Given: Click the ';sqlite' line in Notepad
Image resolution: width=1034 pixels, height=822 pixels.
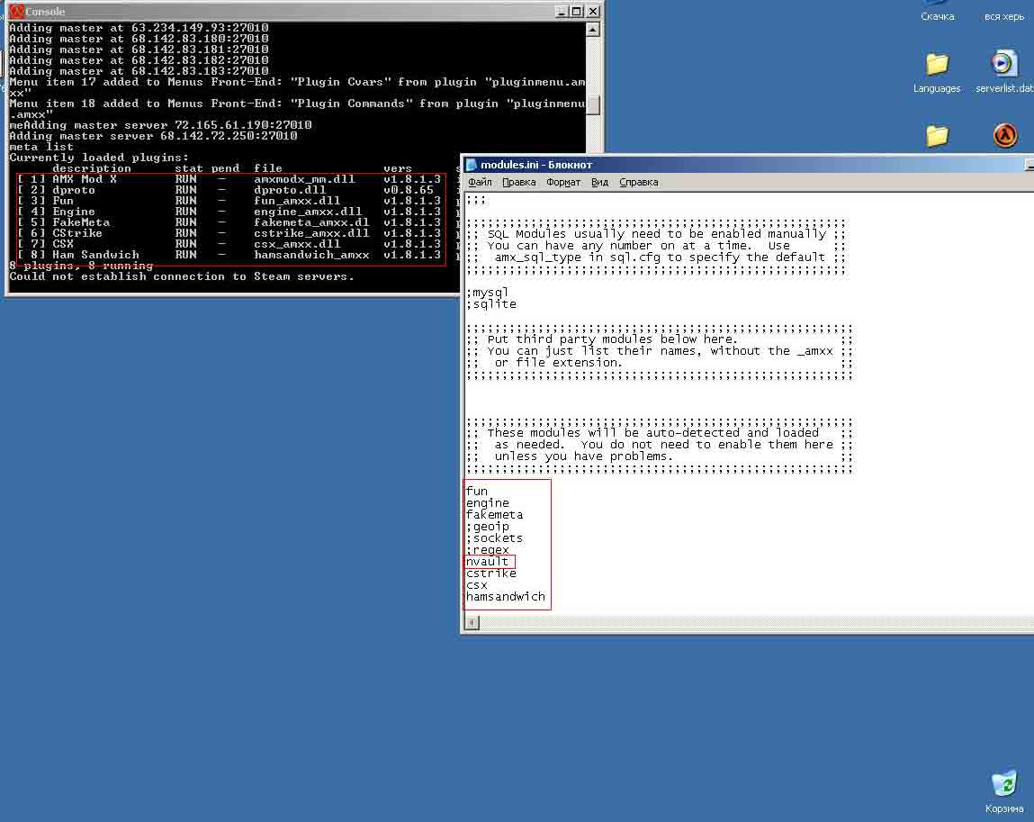Looking at the screenshot, I should coord(491,304).
